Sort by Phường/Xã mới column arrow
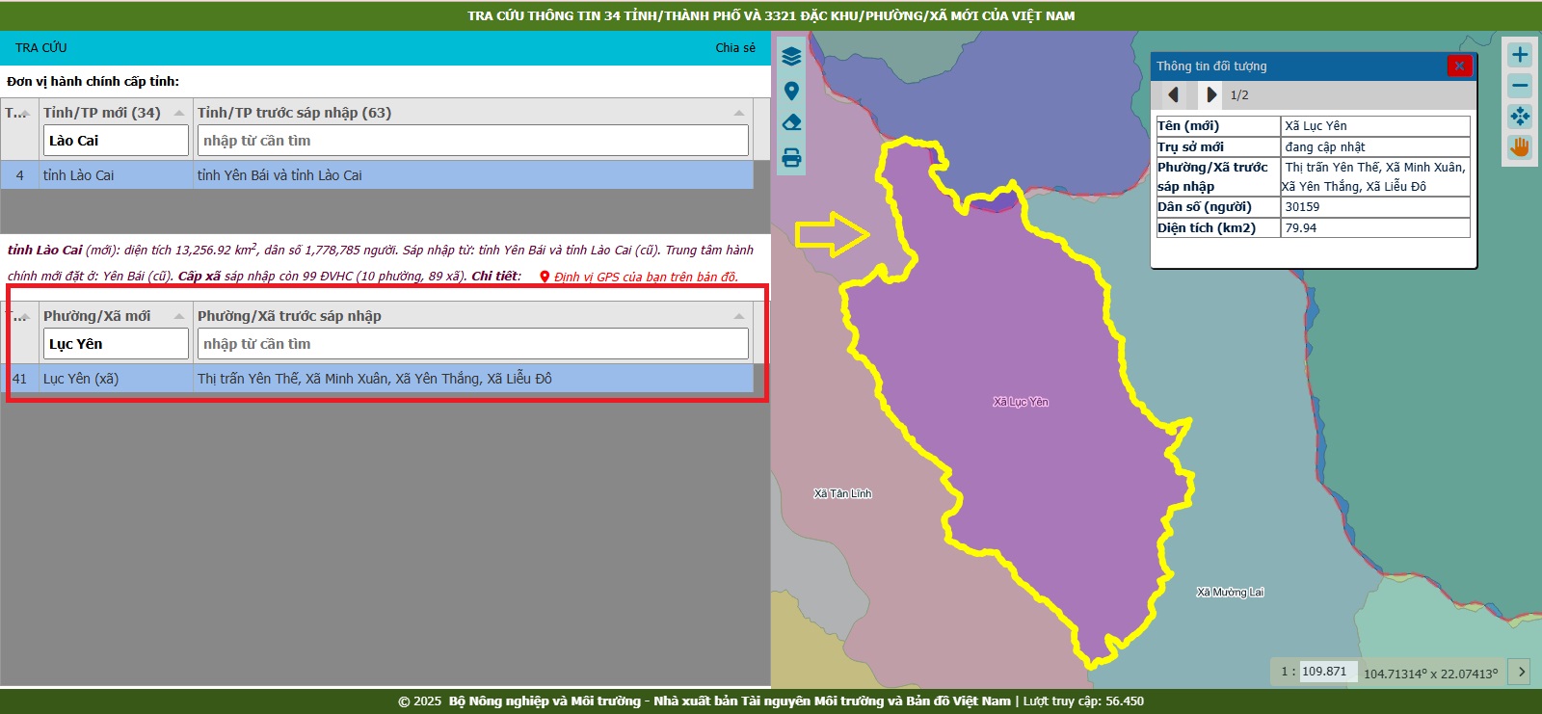 click(179, 316)
